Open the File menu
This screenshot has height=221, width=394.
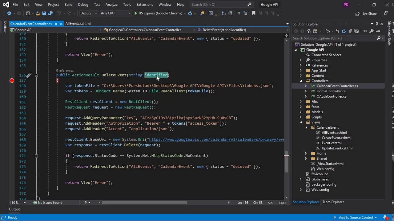click(15, 5)
